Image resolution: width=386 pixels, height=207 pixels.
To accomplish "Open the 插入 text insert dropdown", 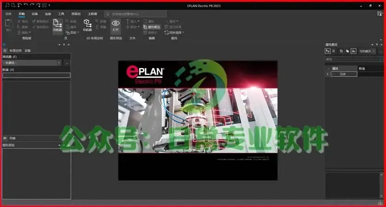I will pos(133,22).
